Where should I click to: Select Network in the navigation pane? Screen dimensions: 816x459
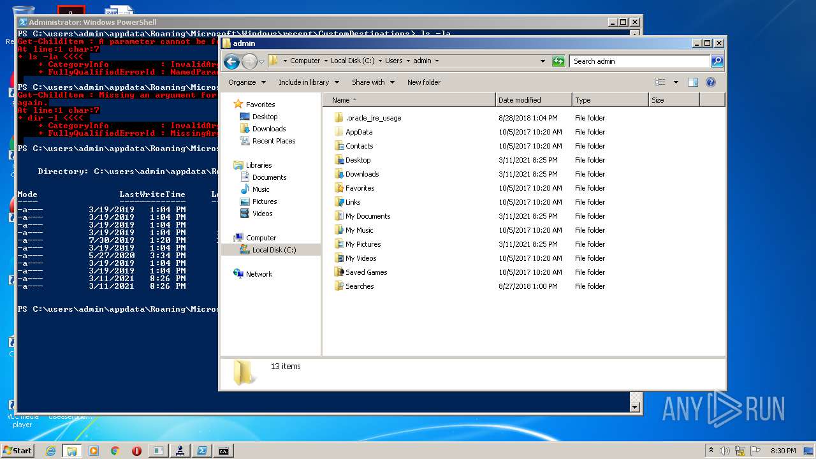point(259,274)
